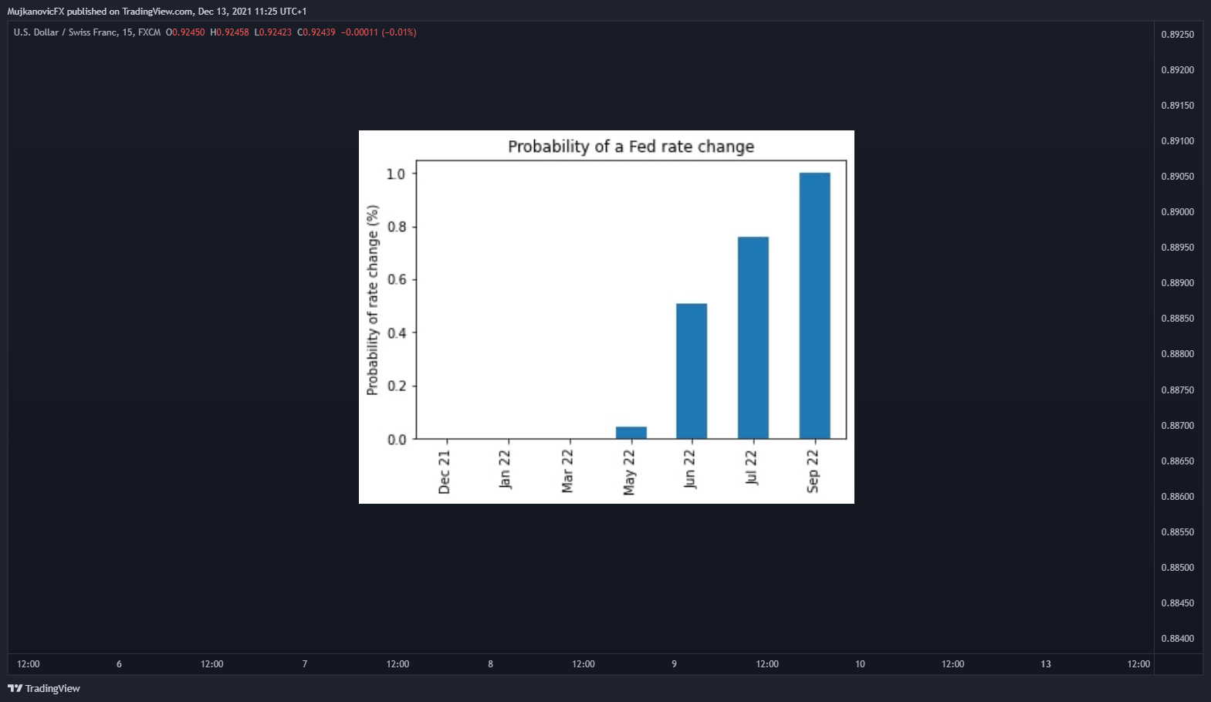The height and width of the screenshot is (702, 1211).
Task: Click price axis label 0.89050
Action: pyautogui.click(x=1177, y=177)
